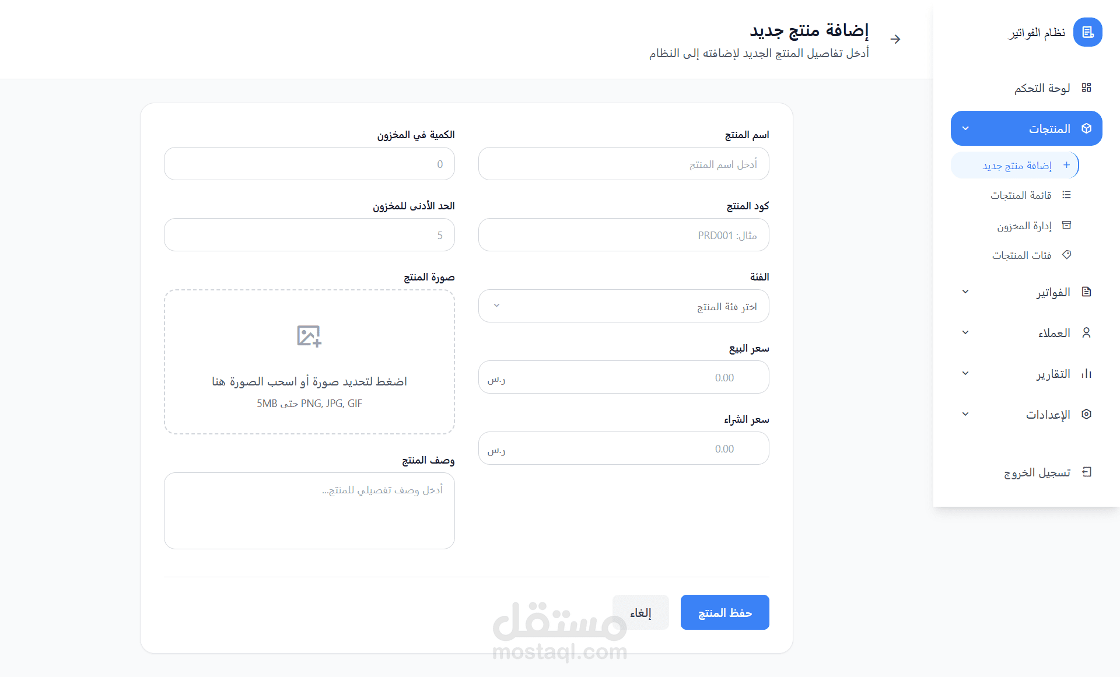Click the حفظ المنتج save button
The image size is (1120, 677).
[x=724, y=612]
